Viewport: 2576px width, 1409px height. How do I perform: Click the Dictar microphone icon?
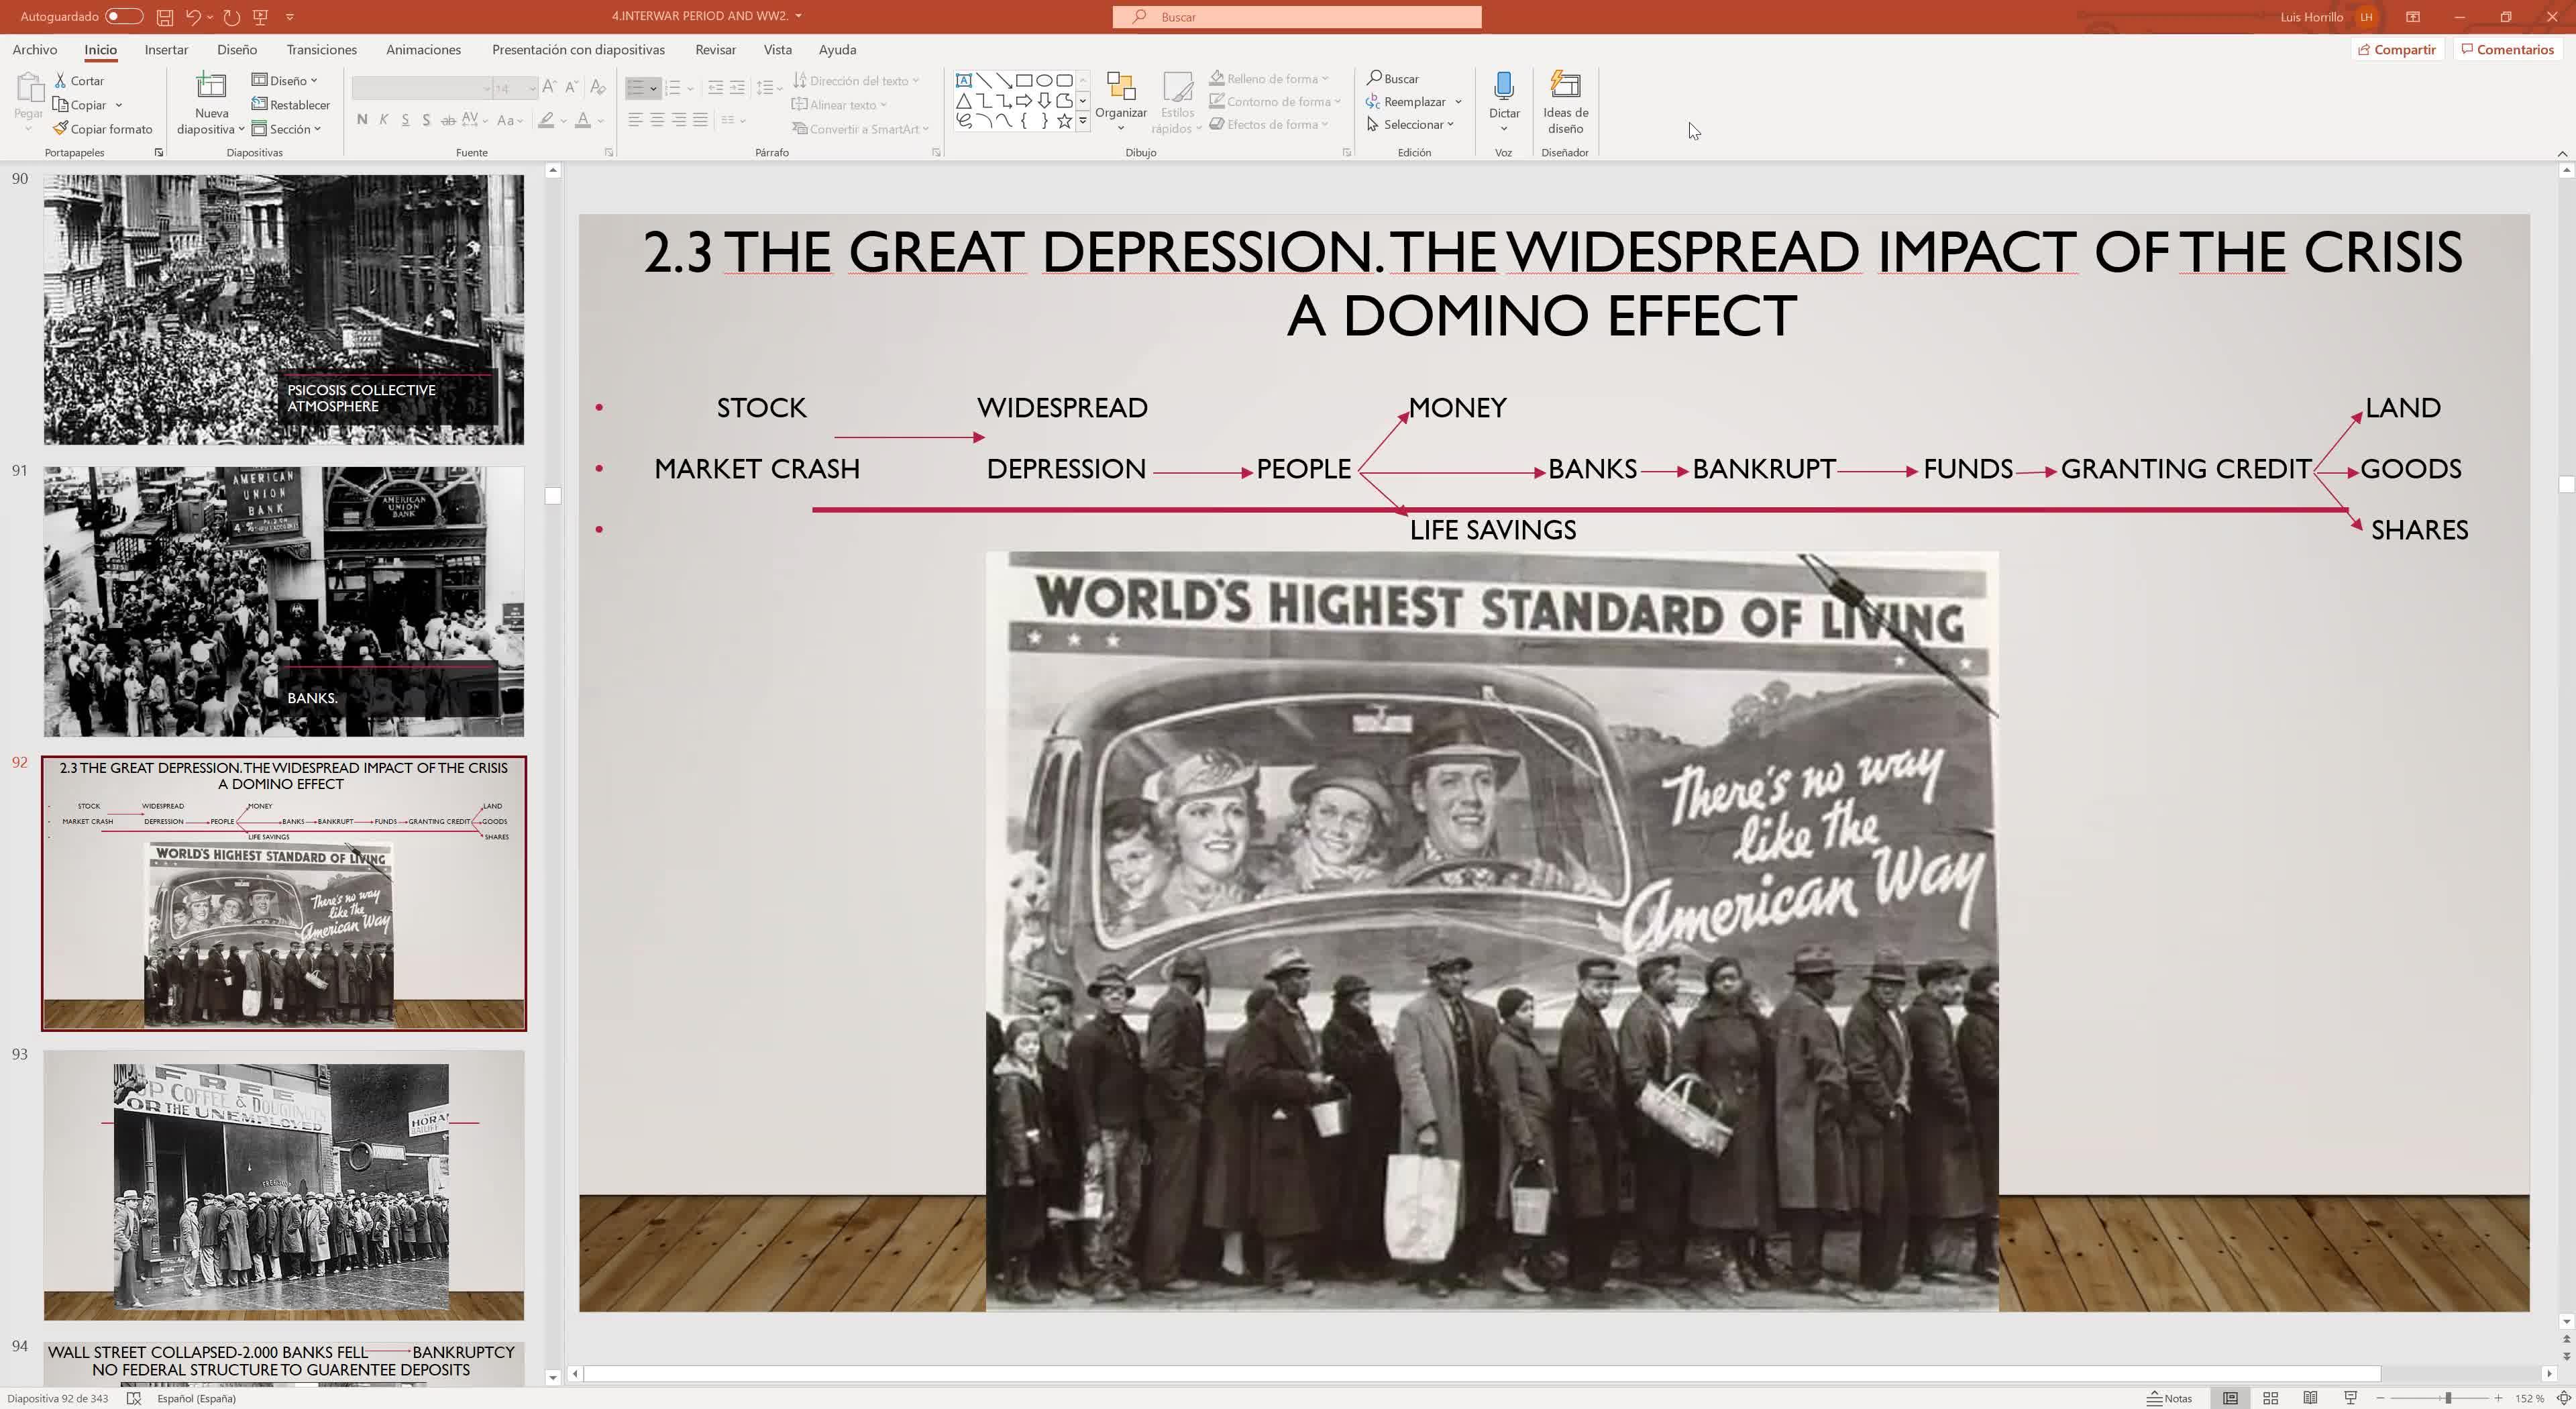[1503, 86]
